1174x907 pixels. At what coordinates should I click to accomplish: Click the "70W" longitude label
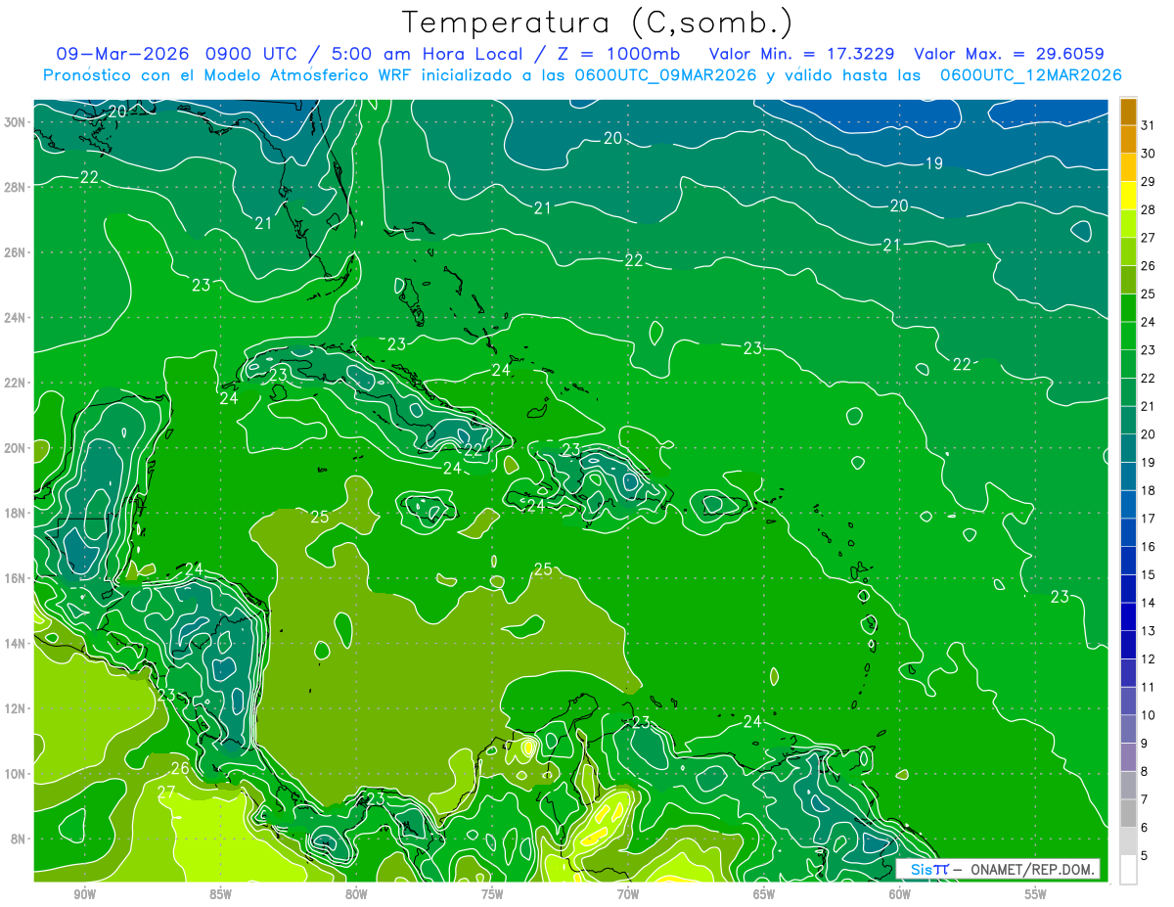pos(628,894)
